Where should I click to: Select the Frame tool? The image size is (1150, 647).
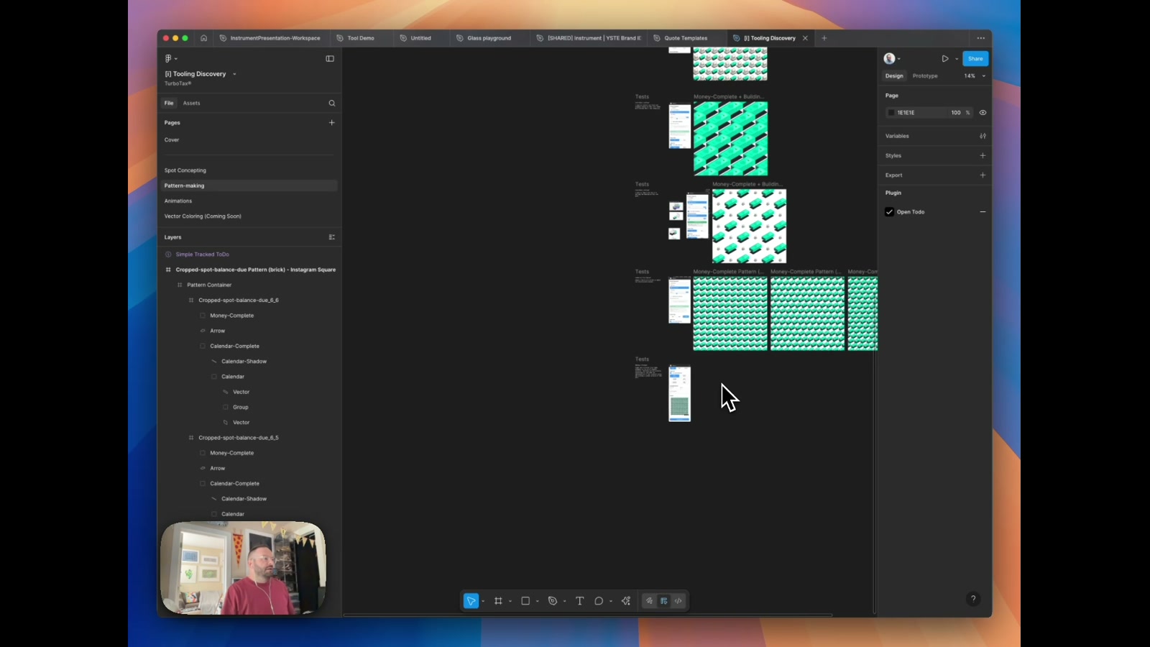coord(498,601)
